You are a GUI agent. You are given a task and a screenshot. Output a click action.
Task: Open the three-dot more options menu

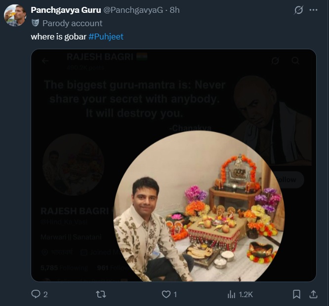pyautogui.click(x=313, y=10)
